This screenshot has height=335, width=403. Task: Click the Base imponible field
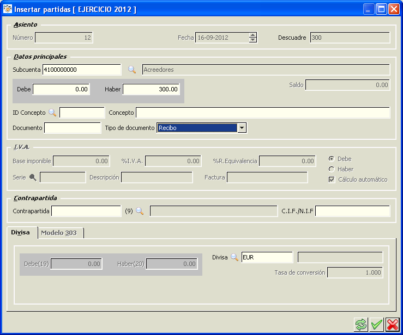81,161
